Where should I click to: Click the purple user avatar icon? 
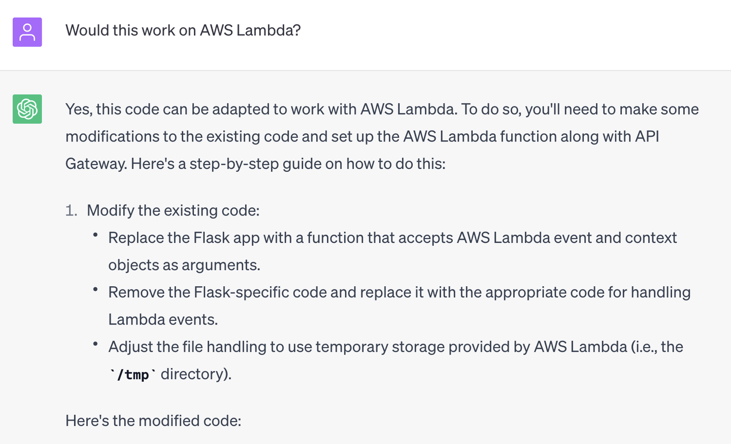(x=27, y=32)
